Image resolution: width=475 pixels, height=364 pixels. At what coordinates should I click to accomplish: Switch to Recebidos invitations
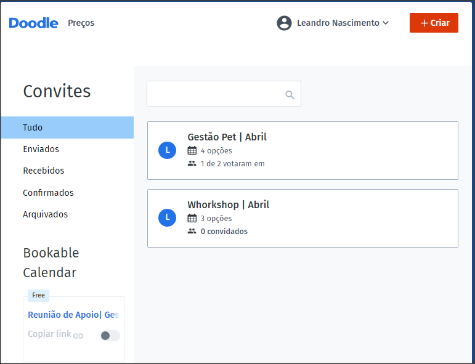click(44, 171)
